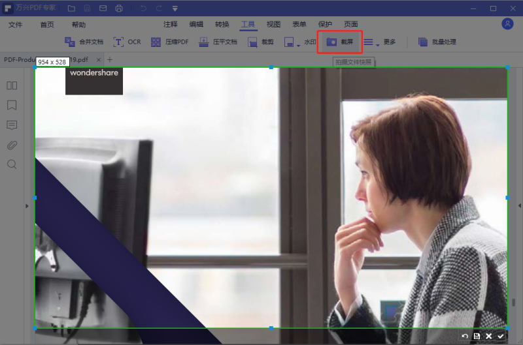Open user account profile icon
The image size is (523, 345).
507,24
